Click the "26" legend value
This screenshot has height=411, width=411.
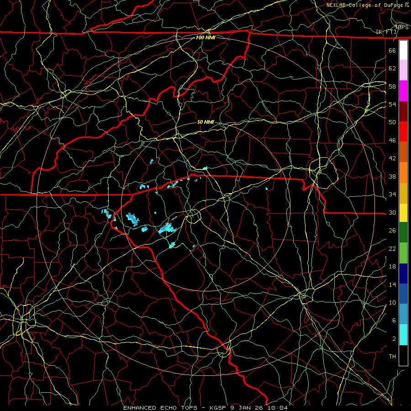point(392,231)
